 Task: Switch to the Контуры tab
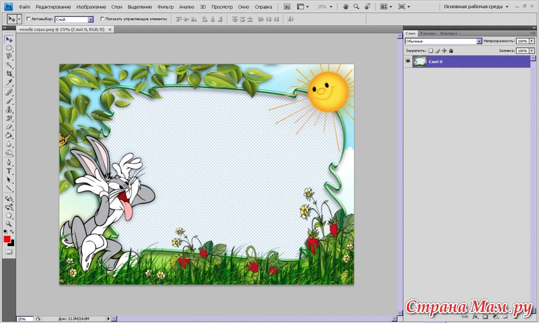pyautogui.click(x=449, y=33)
